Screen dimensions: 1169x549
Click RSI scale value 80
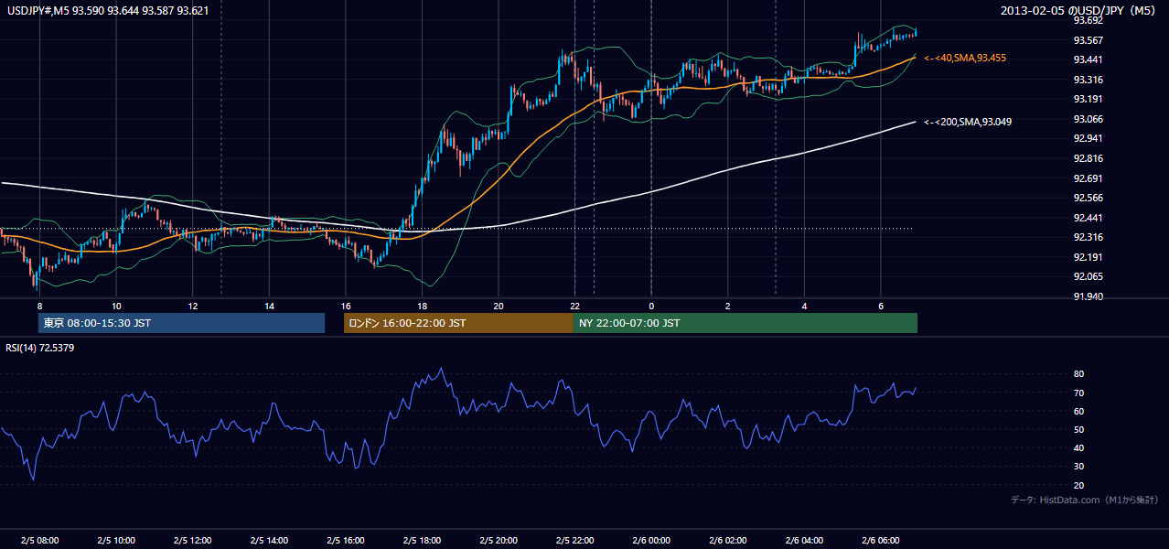(1078, 374)
